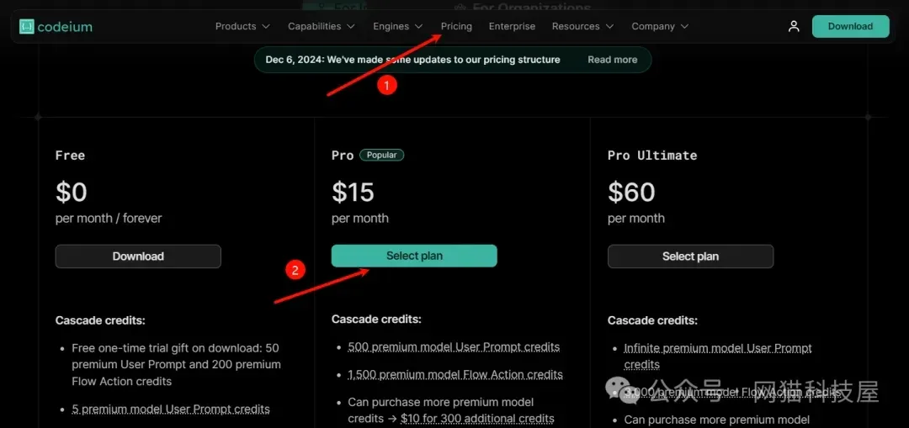Select the Pro plan
Image resolution: width=909 pixels, height=428 pixels.
pyautogui.click(x=414, y=256)
